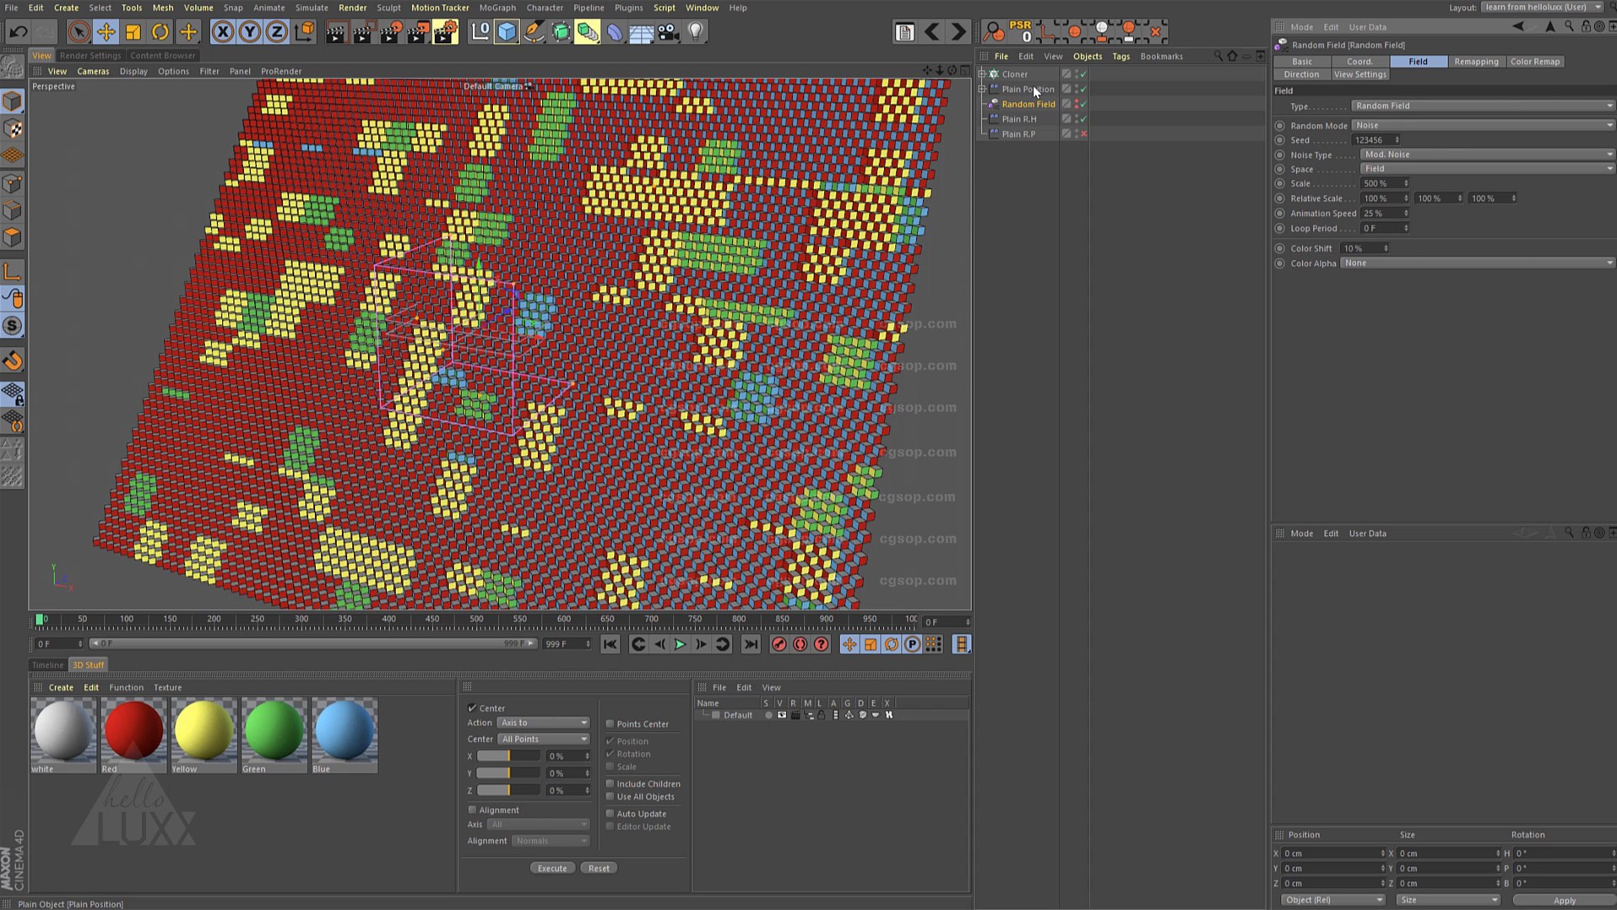Image resolution: width=1617 pixels, height=910 pixels.
Task: Click the Render View clapperboard icon
Action: (x=335, y=32)
